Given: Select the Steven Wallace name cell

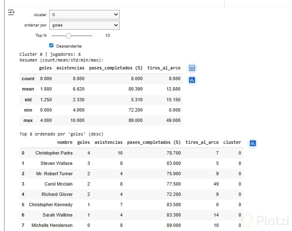Looking at the screenshot, I should pos(56,163).
